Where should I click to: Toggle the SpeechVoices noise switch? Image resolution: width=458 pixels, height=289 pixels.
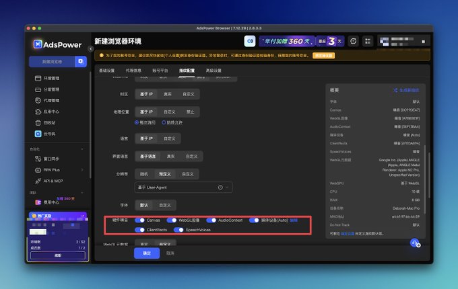pyautogui.click(x=178, y=230)
